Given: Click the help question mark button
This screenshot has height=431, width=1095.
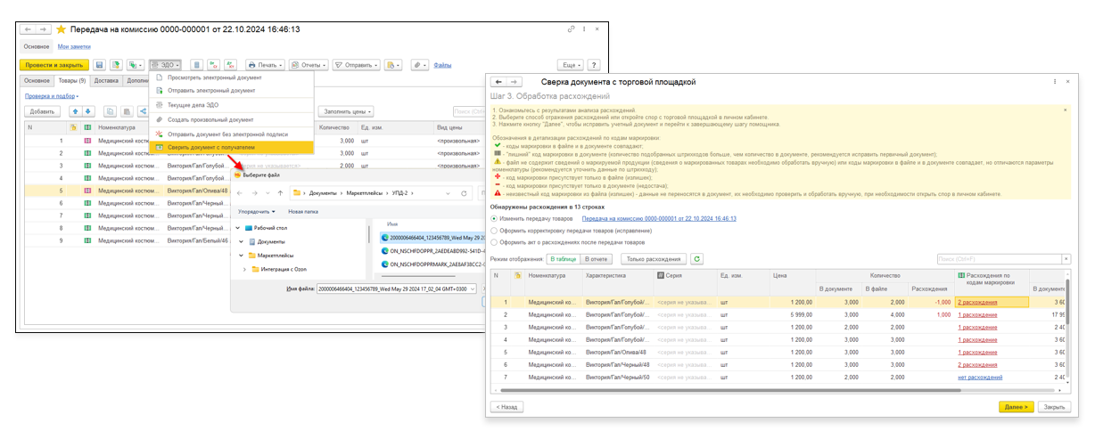Looking at the screenshot, I should pyautogui.click(x=593, y=65).
